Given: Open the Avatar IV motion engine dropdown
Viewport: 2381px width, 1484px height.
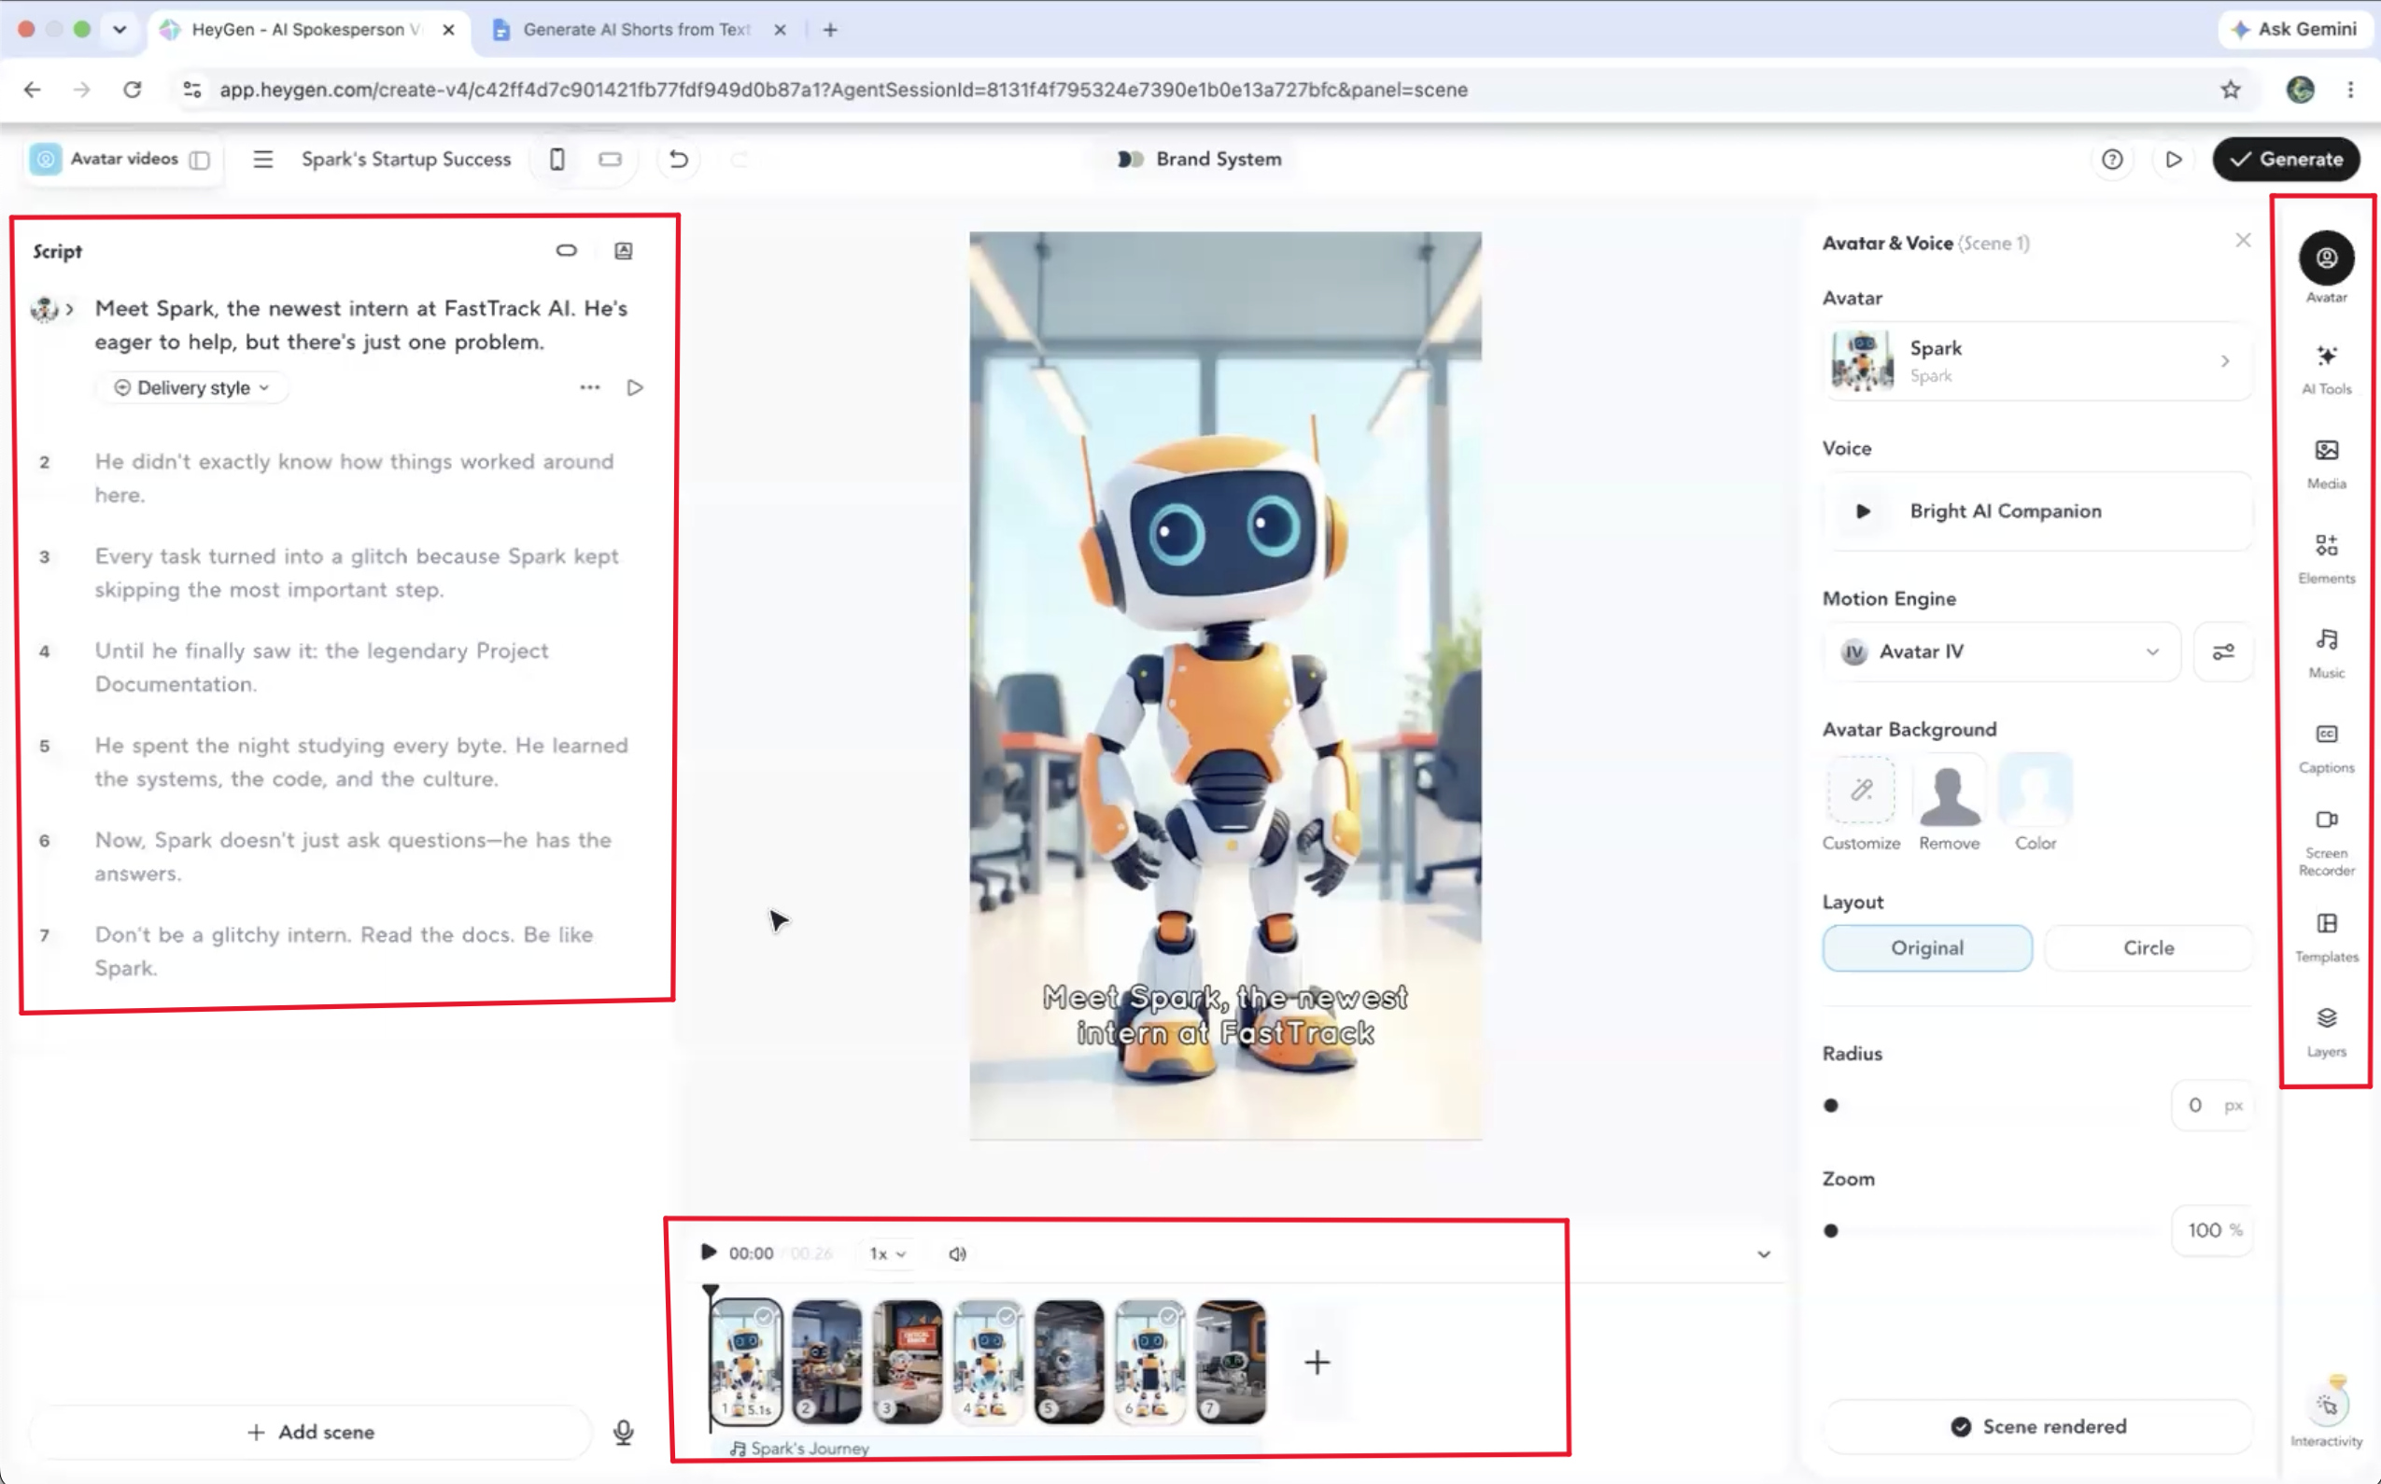Looking at the screenshot, I should click(2001, 651).
